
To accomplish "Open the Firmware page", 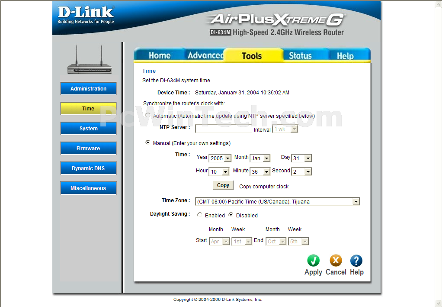I will point(88,148).
